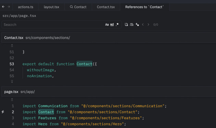Click highlighted Contact function name
Screen dimensions: 216x128
84,64
